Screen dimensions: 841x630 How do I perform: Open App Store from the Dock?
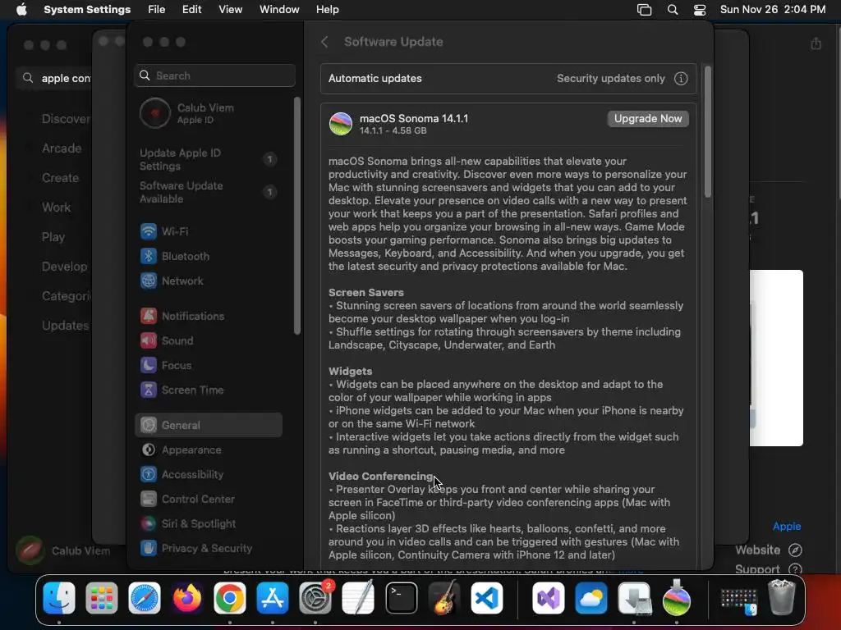coord(273,598)
